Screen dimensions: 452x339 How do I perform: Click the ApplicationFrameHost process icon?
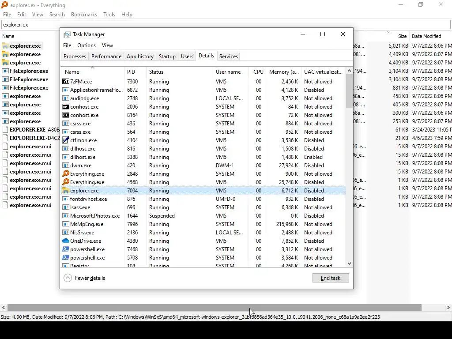pos(66,90)
